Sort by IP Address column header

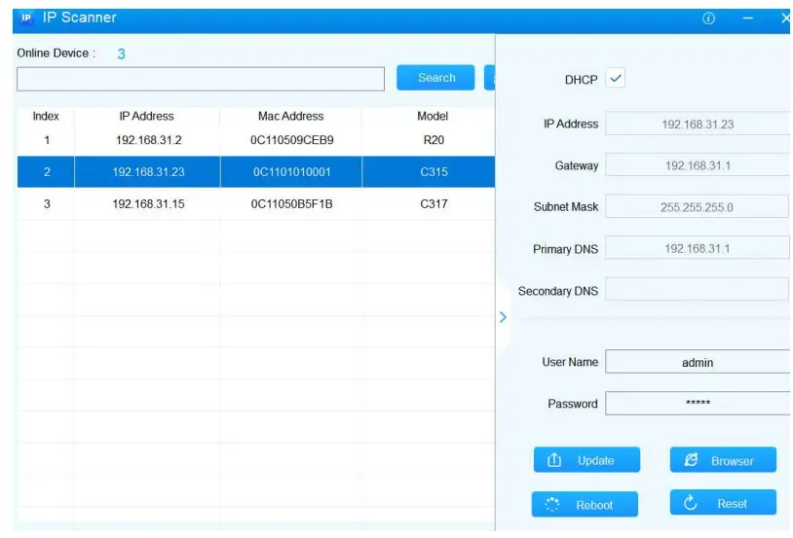147,116
